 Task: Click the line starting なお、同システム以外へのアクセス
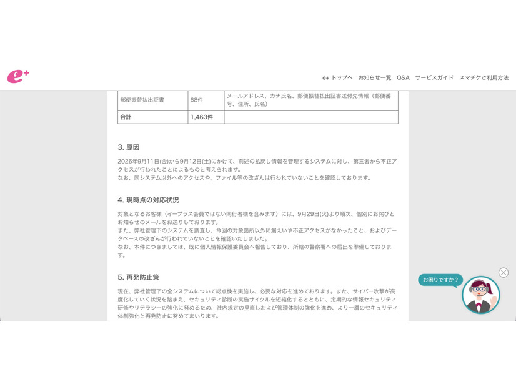[x=244, y=178]
